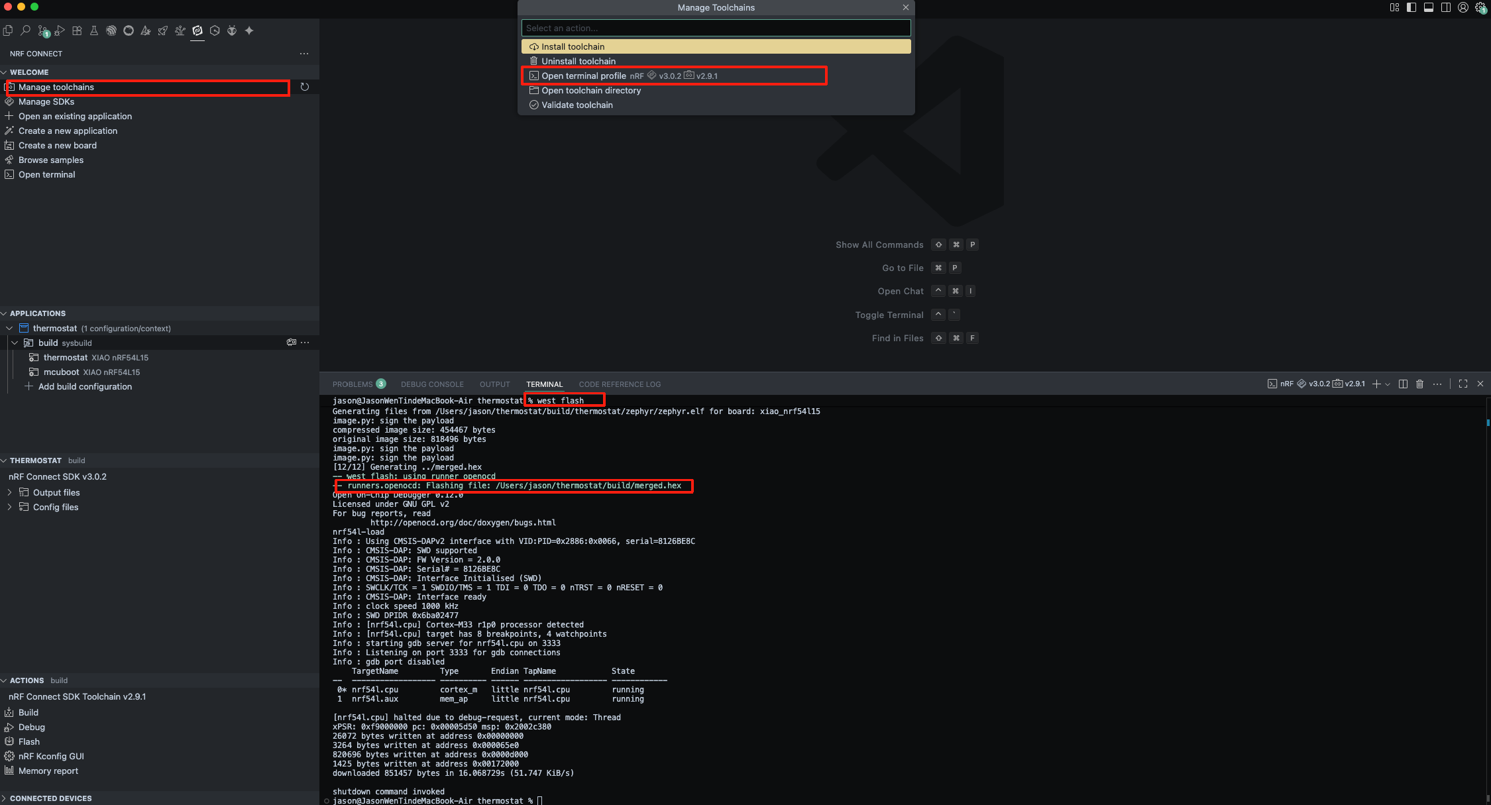Toggle secondary side bar visibility
This screenshot has width=1491, height=805.
point(1446,7)
